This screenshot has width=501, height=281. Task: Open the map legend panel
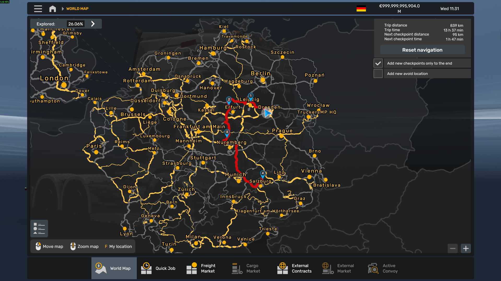pyautogui.click(x=39, y=228)
